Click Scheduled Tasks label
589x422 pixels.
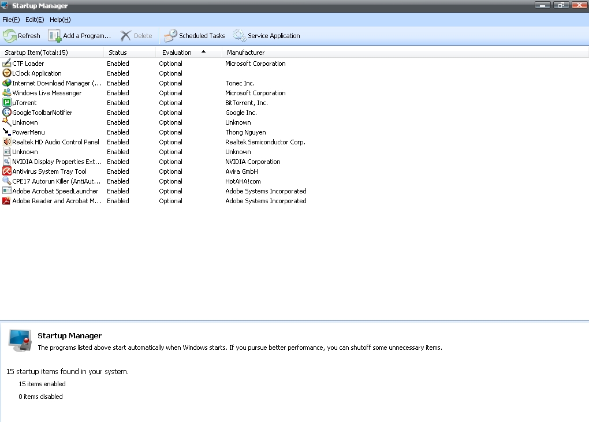coord(202,36)
